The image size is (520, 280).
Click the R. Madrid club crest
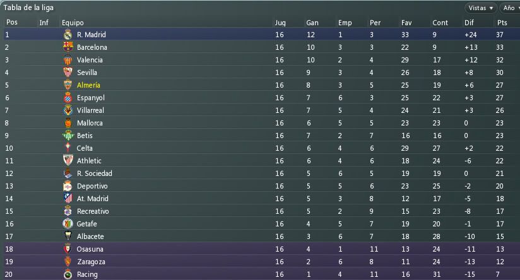(x=68, y=35)
